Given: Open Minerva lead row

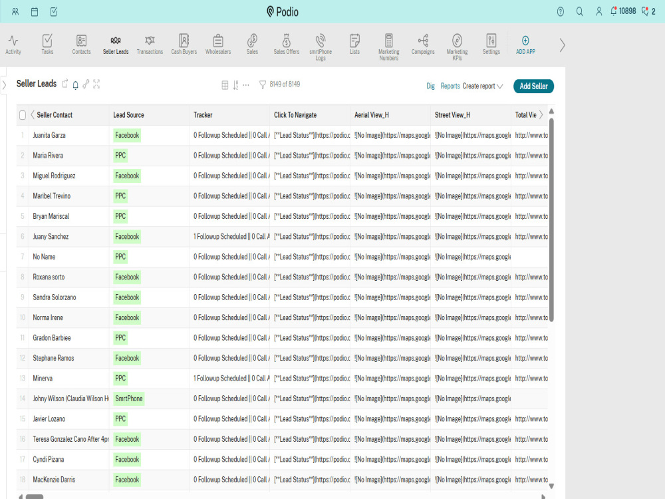Looking at the screenshot, I should tap(43, 379).
